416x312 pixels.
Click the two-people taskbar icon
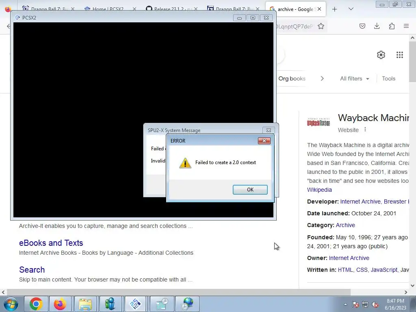[110, 304]
